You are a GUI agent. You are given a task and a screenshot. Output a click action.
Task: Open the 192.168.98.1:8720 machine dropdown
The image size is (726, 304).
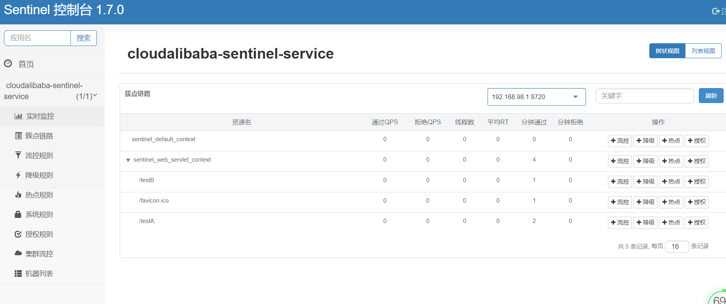(x=536, y=97)
